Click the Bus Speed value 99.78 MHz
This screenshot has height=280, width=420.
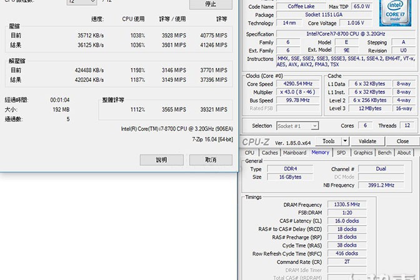[298, 100]
